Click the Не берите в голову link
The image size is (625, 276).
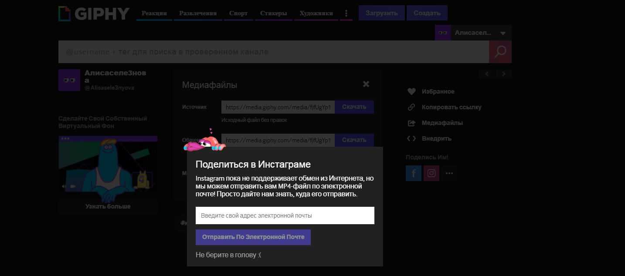228,255
